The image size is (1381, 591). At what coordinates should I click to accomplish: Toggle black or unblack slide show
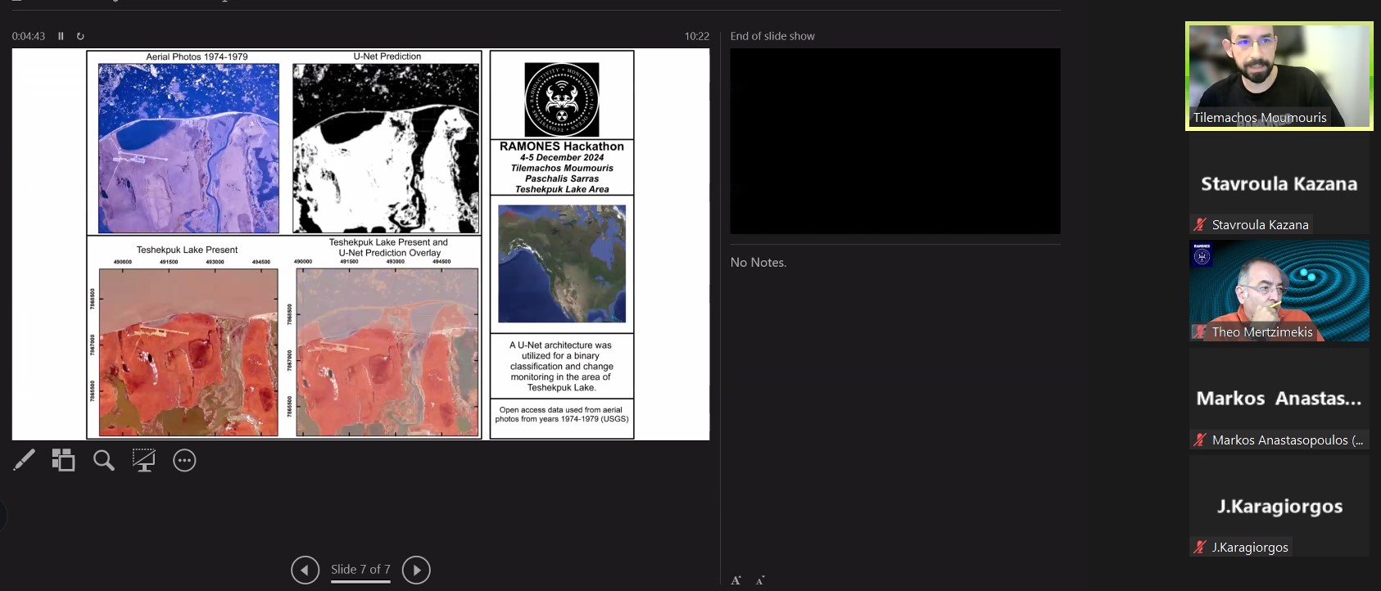click(x=144, y=460)
